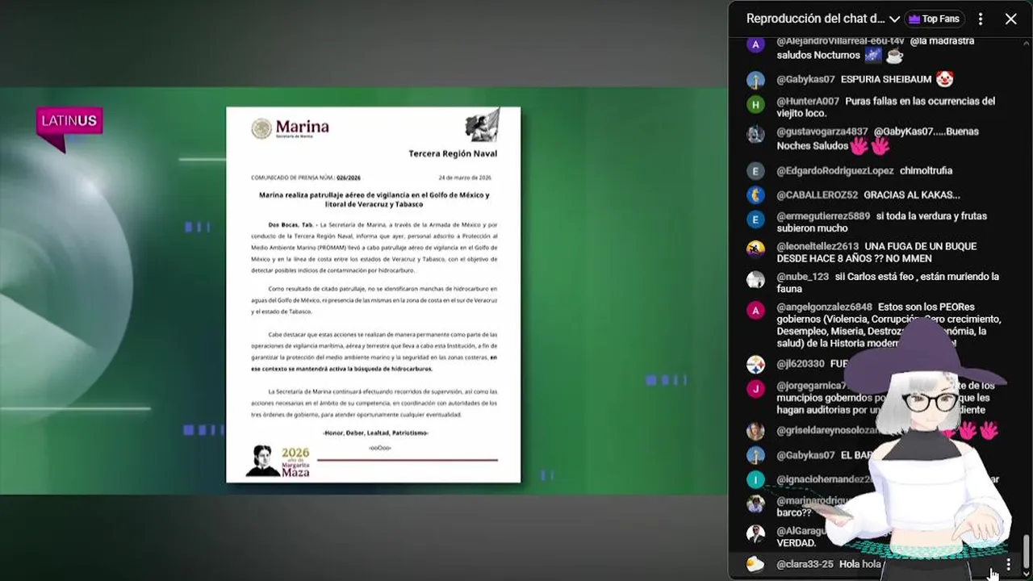The image size is (1033, 581).
Task: Click message text 'chimoltrufia'
Action: click(x=926, y=171)
